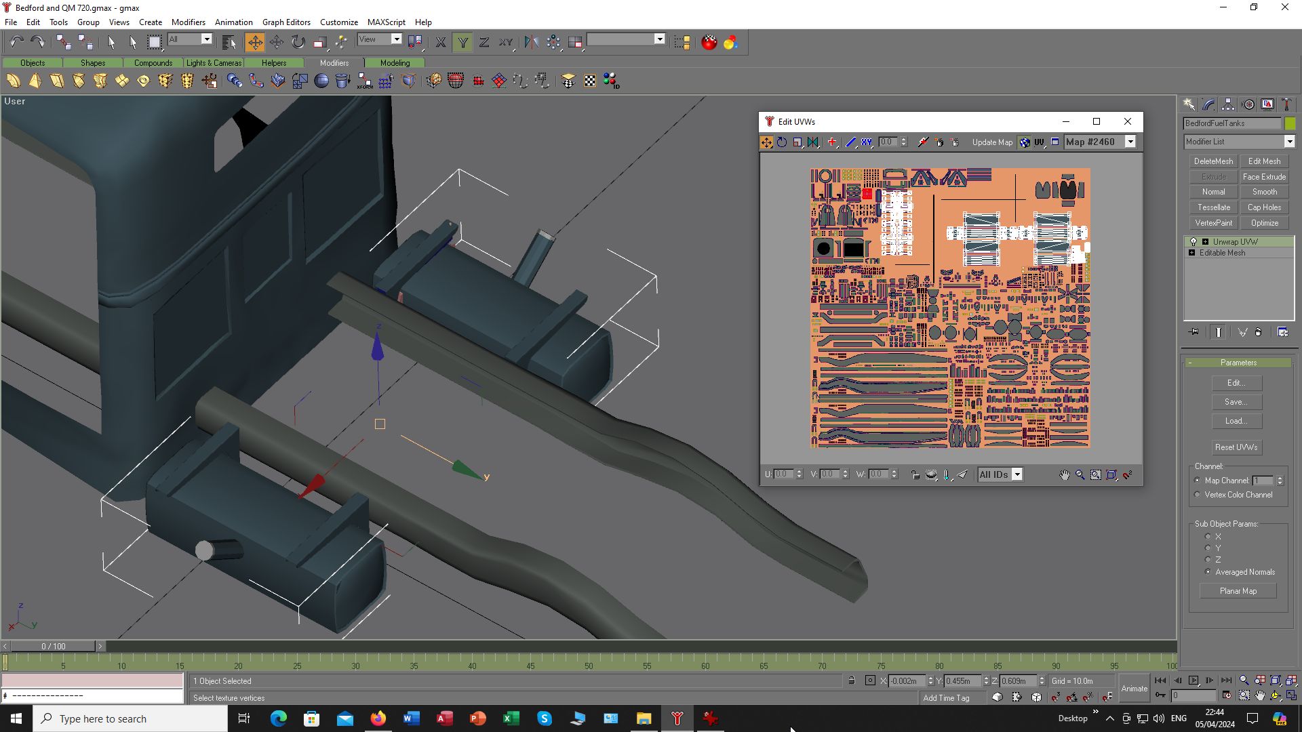The width and height of the screenshot is (1302, 732).
Task: Click the Undo arrow icon
Action: (x=16, y=42)
